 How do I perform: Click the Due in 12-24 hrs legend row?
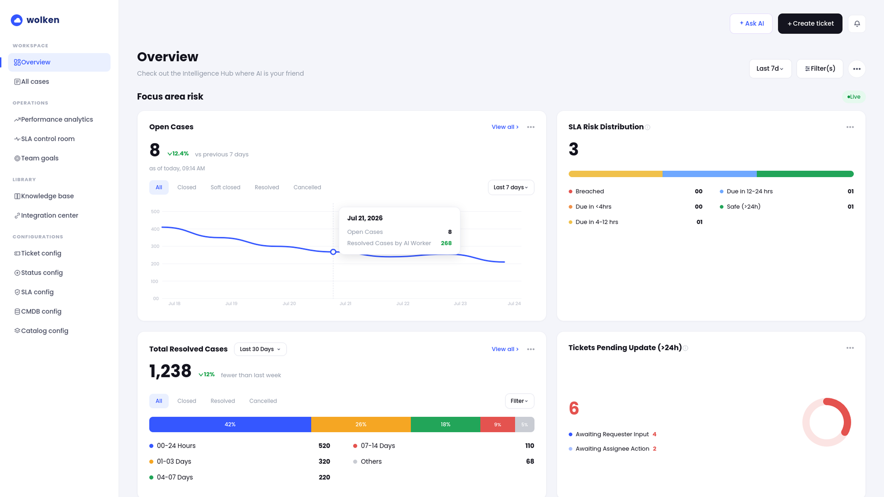point(787,191)
